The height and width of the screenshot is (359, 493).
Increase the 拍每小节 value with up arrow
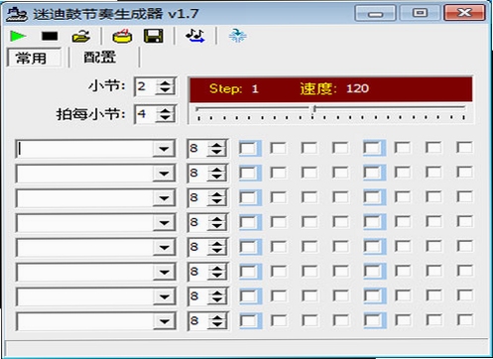165,111
